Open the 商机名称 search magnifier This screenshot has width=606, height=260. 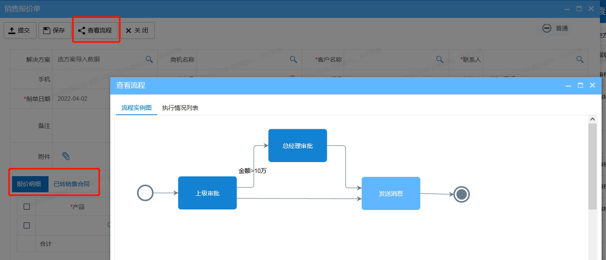pos(293,59)
